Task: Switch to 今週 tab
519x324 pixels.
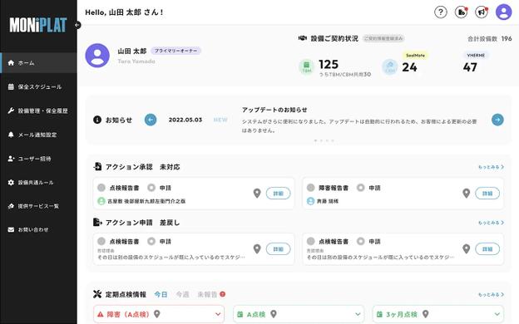Action: [x=182, y=294]
